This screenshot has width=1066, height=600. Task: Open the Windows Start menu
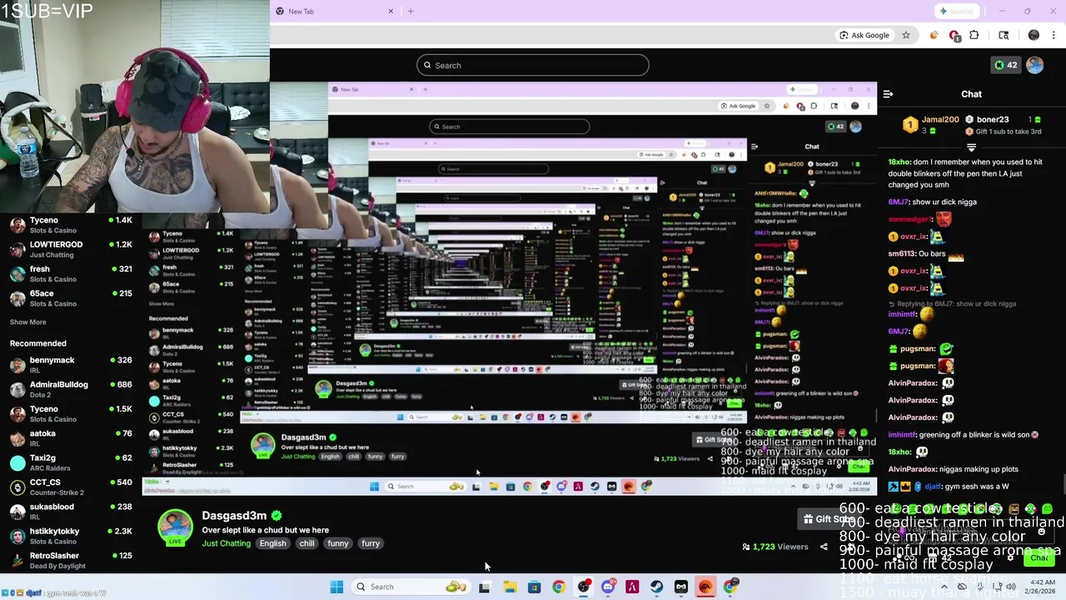tap(336, 587)
